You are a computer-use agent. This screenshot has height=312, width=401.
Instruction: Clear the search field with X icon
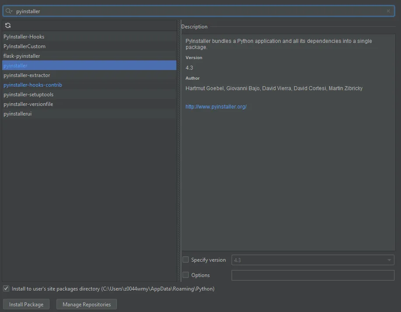point(388,11)
